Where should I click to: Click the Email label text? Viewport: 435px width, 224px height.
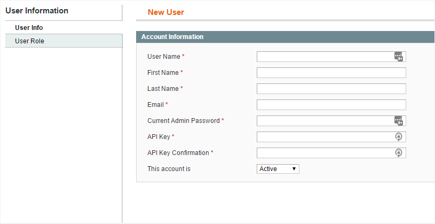point(156,105)
